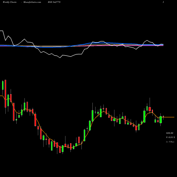Click the "BSE 542773" symbol label
The height and width of the screenshot is (177, 177).
pyautogui.click(x=54, y=2)
